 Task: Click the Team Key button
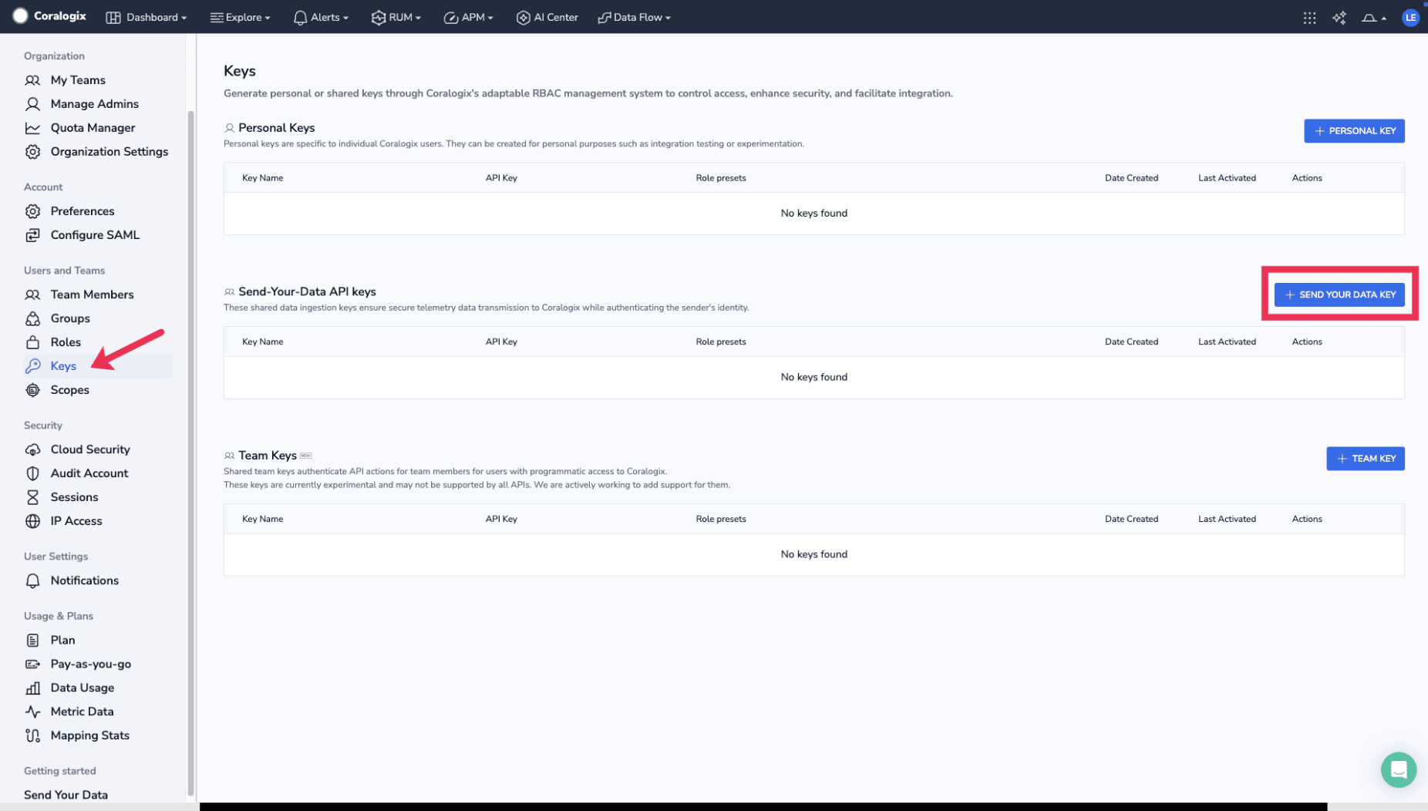pos(1365,459)
